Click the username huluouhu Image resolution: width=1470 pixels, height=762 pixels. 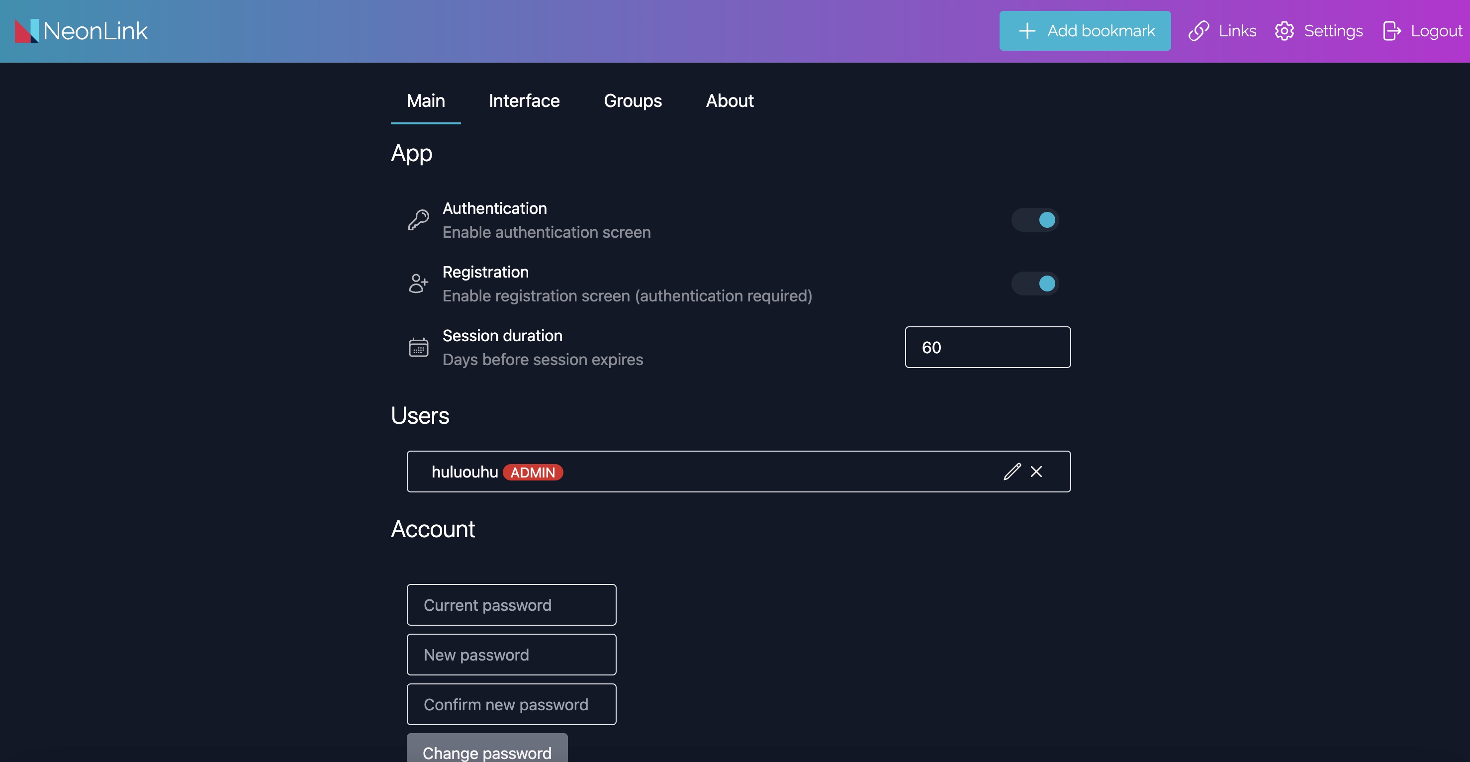(x=464, y=472)
